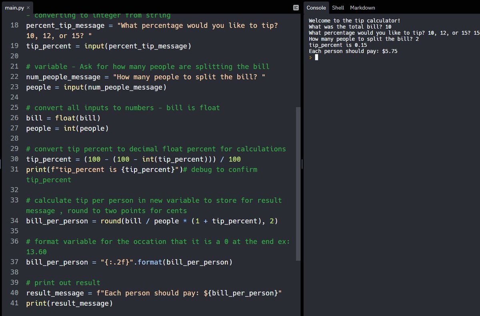Screen dimensions: 480x316
Task: Click line number 24 in the gutter
Action: click(x=14, y=98)
